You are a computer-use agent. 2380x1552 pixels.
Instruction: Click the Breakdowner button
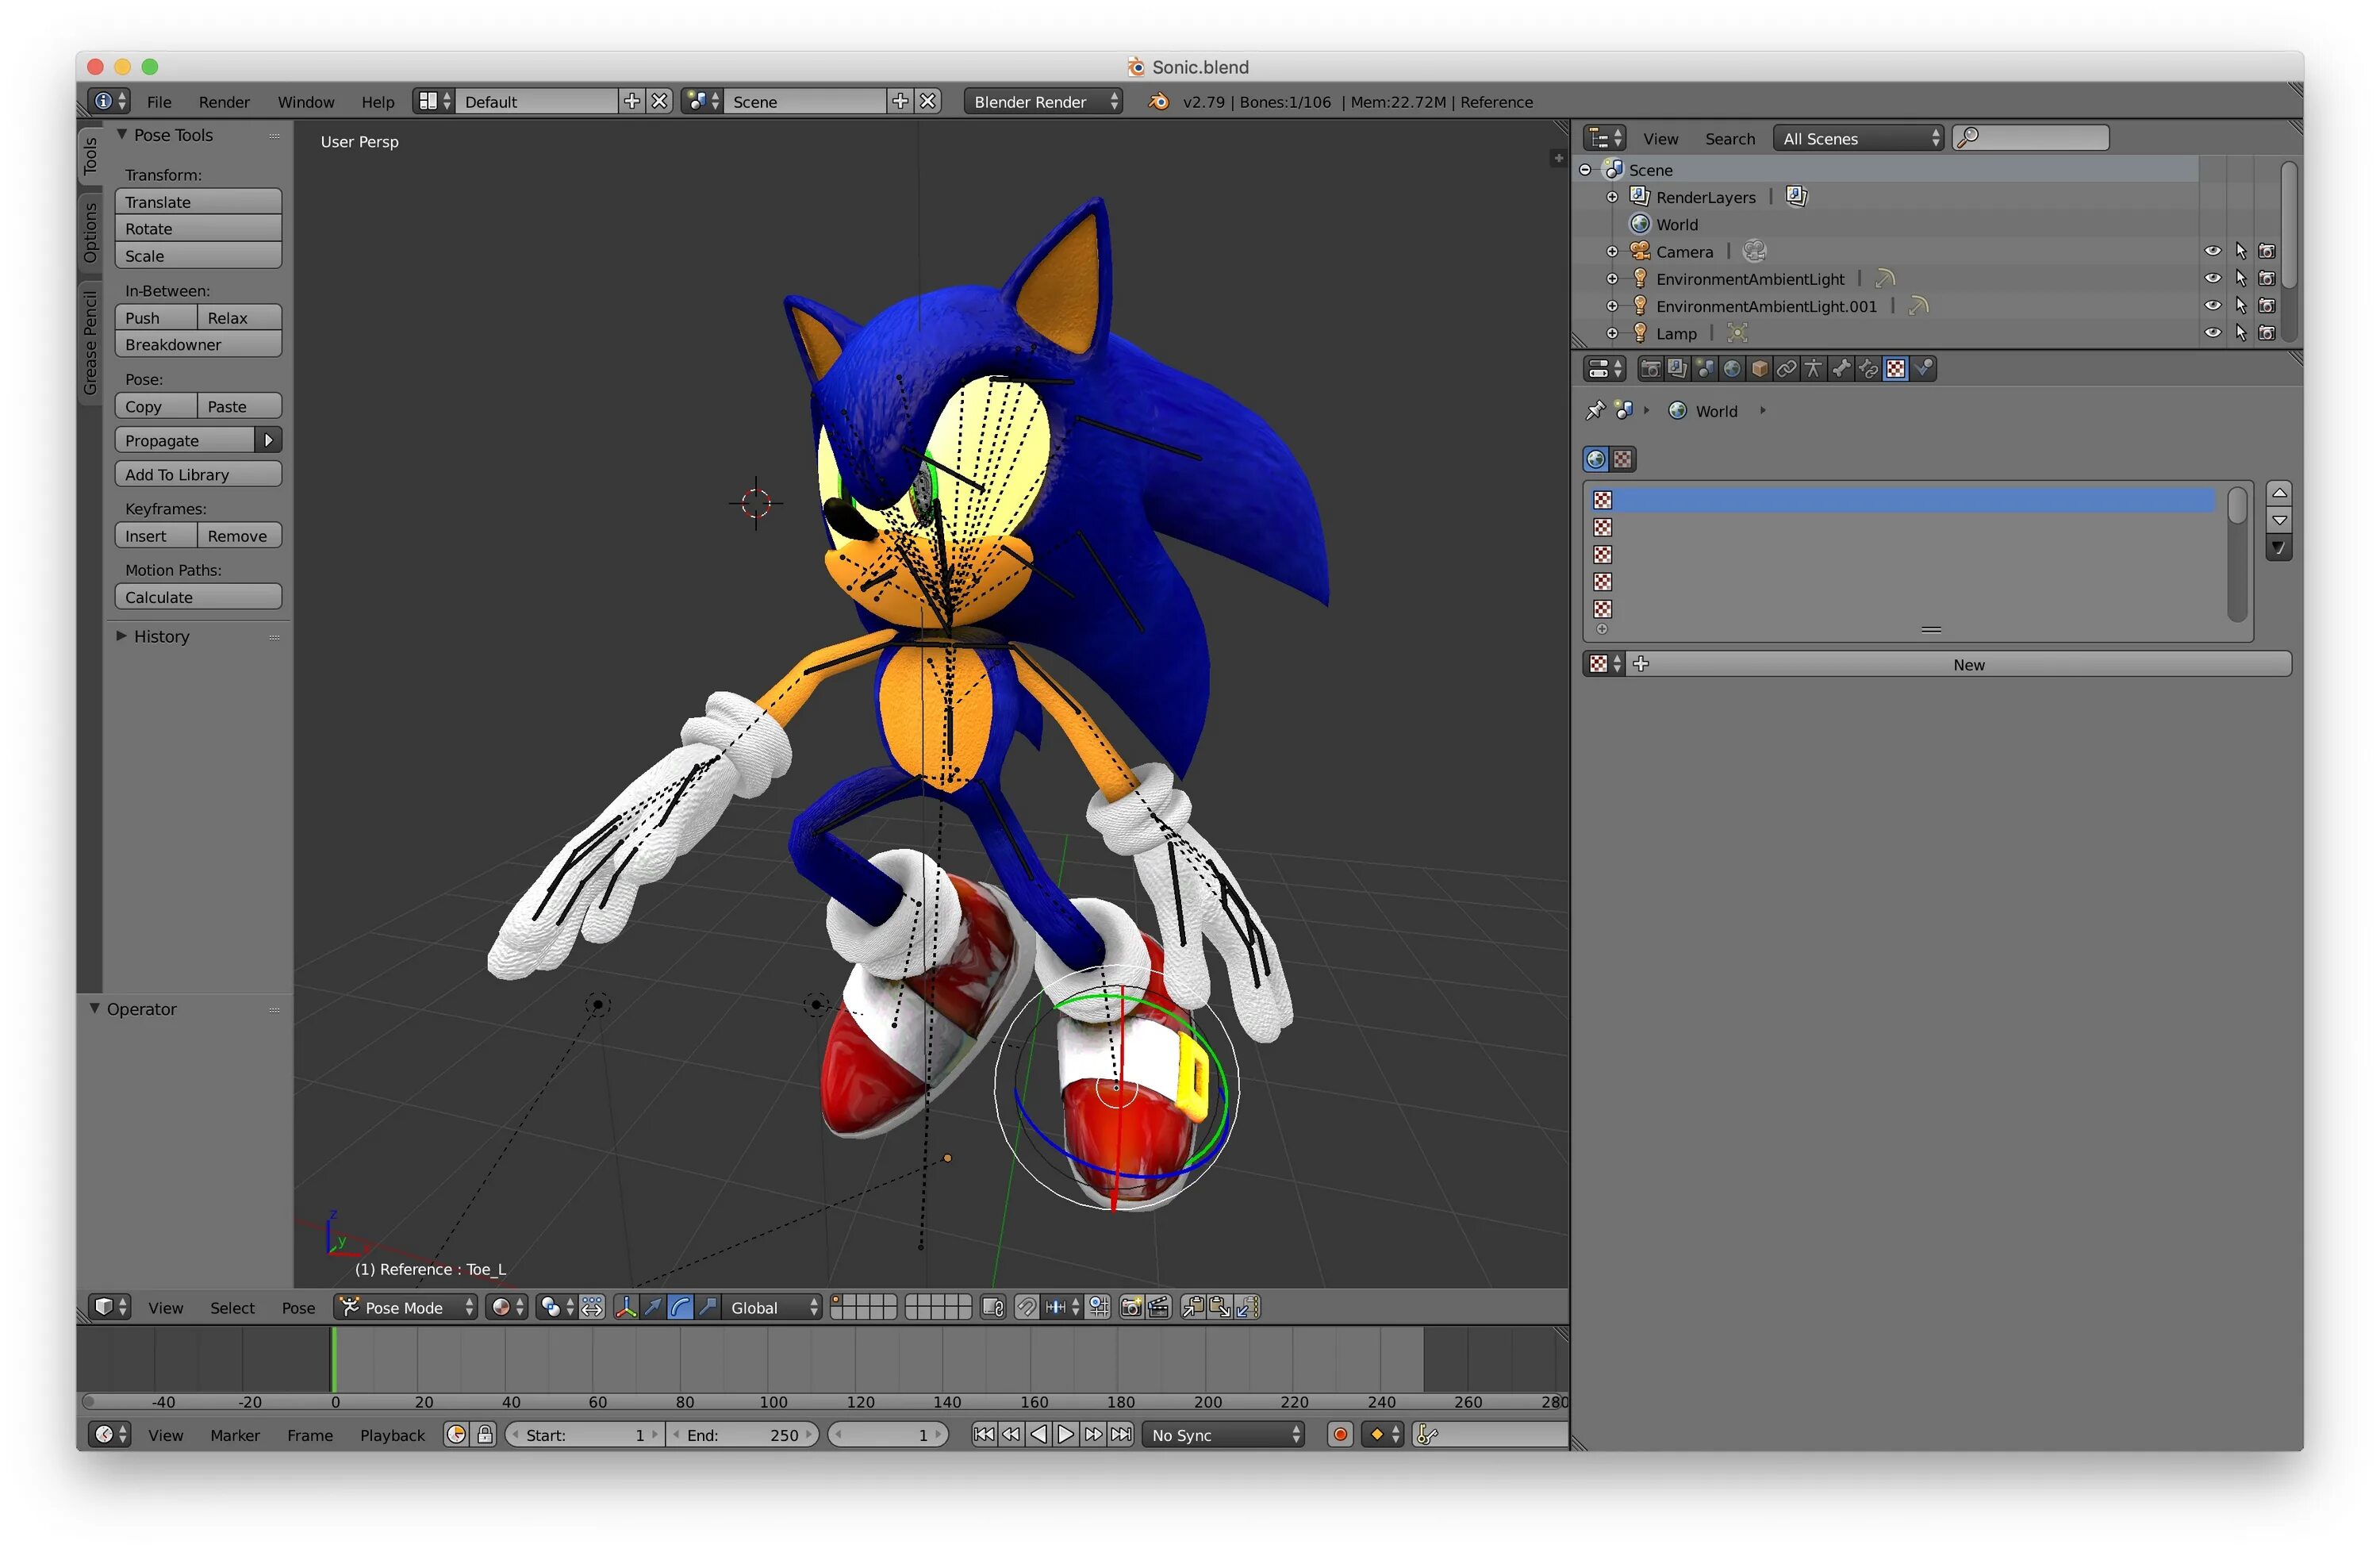(x=198, y=344)
